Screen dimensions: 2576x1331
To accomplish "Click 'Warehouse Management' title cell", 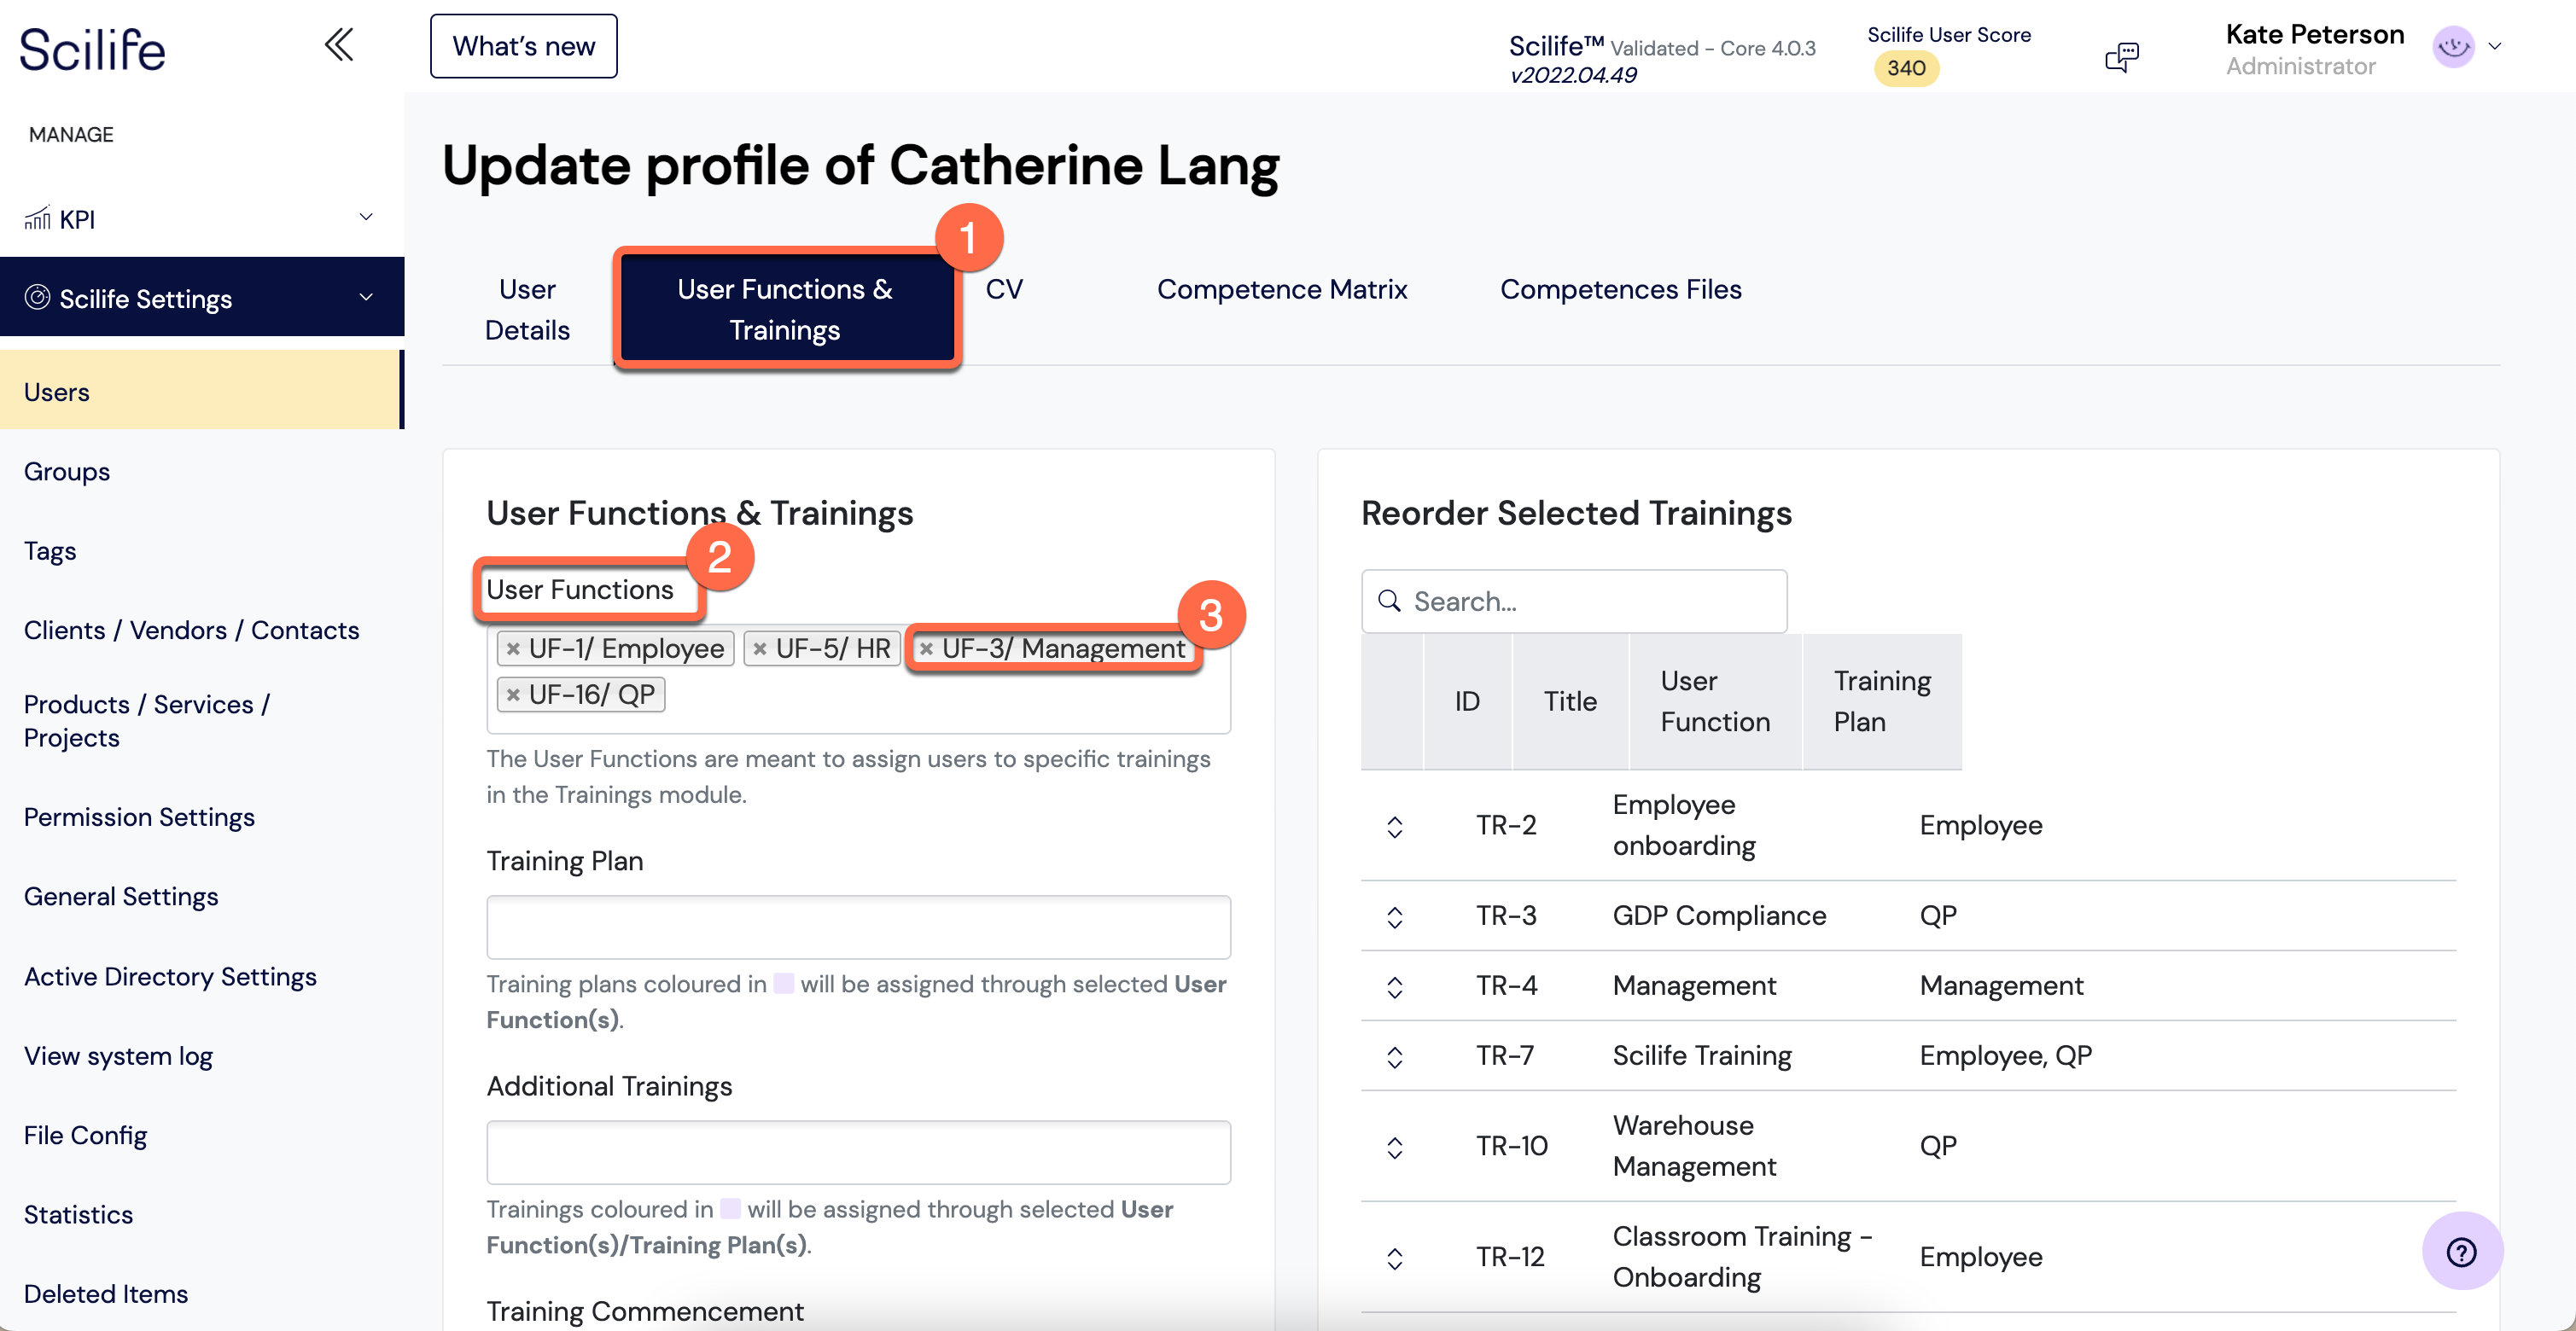I will tap(1694, 1145).
